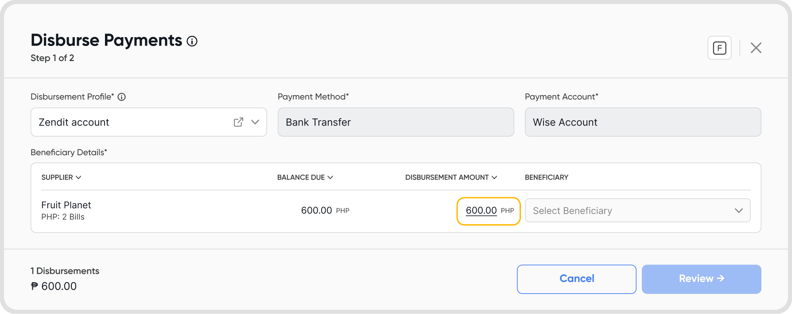Click info icon beside Disburse Payments title
Screen dimensions: 792x314
click(192, 41)
